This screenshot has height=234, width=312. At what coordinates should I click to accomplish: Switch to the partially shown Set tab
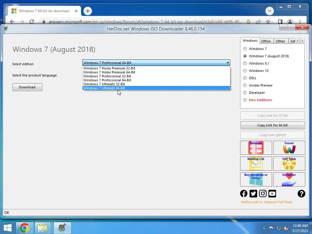(292, 41)
